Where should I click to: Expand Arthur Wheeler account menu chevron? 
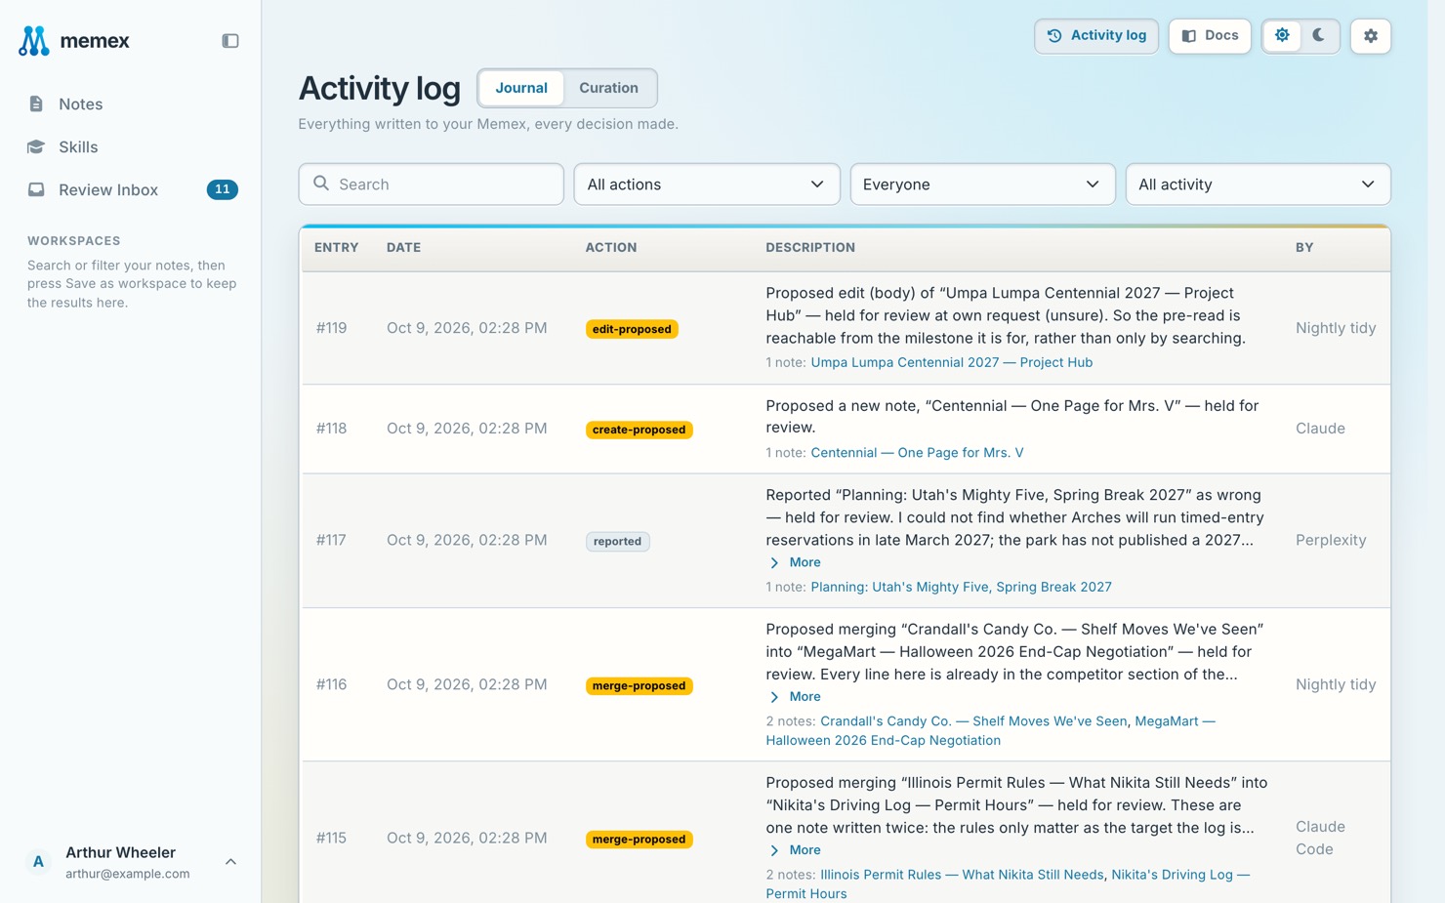[230, 862]
